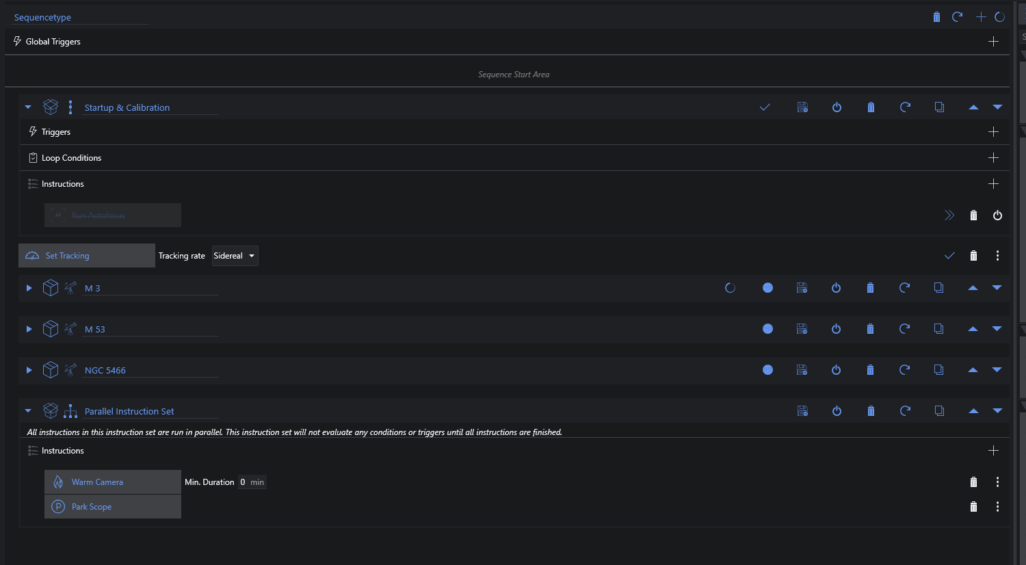Screen dimensions: 1026x565
Task: Open Set Tracking more options menu
Action: 997,256
